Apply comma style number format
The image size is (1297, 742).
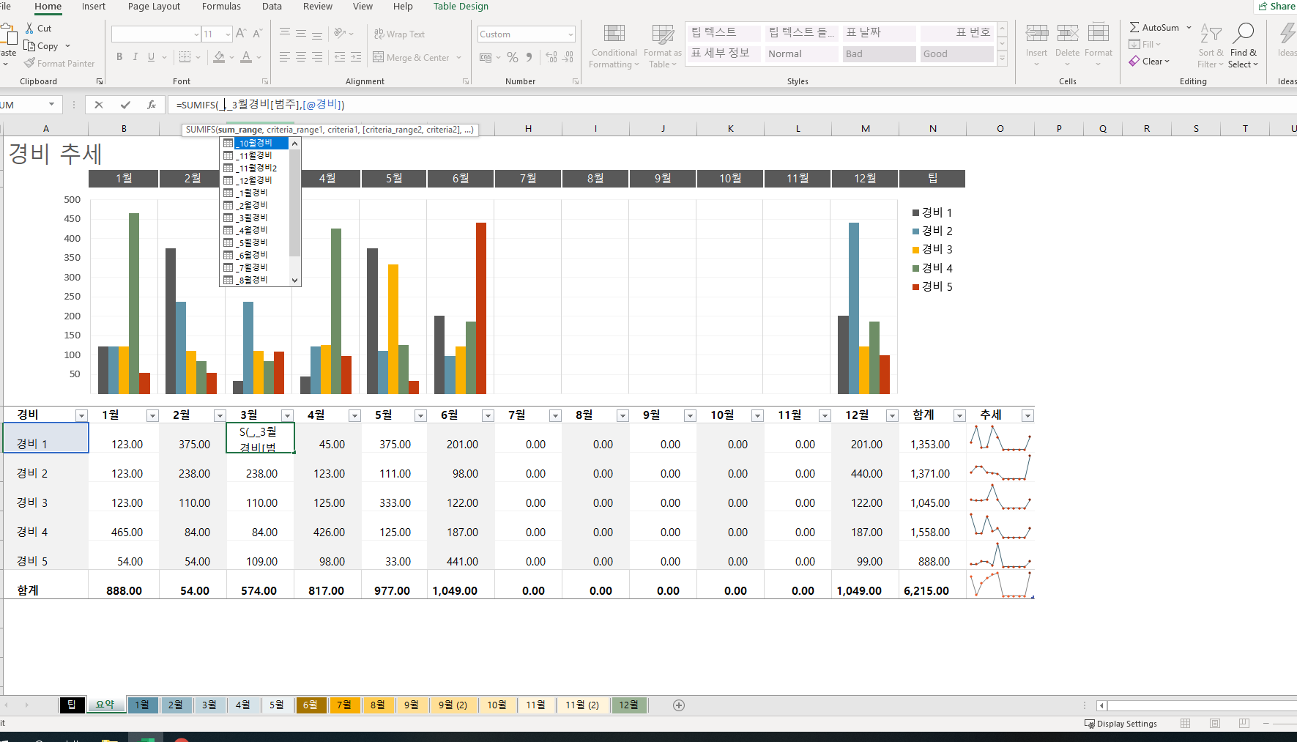529,57
